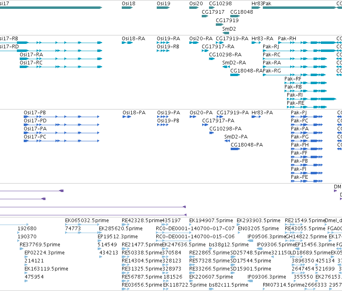Select the EK194907.5prime EST label
The width and height of the screenshot is (342, 291).
coord(211,221)
